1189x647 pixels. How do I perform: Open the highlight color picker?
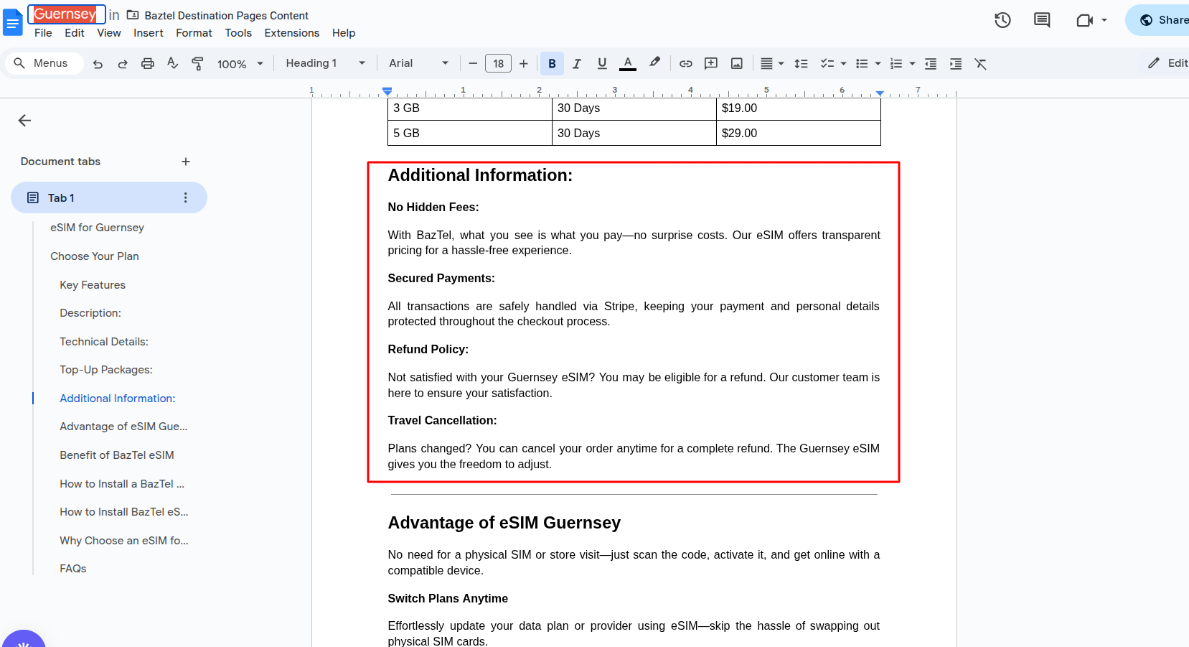(654, 63)
